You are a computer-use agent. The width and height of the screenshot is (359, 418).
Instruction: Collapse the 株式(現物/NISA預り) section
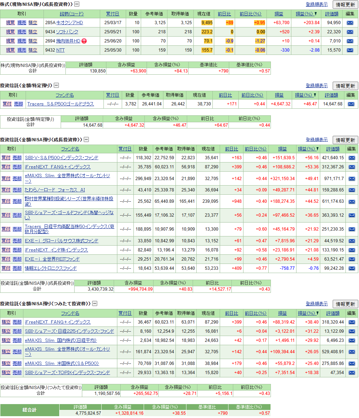pyautogui.click(x=77, y=4)
